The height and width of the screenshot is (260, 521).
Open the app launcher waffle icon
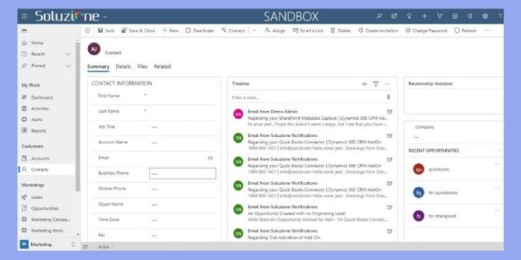point(24,16)
